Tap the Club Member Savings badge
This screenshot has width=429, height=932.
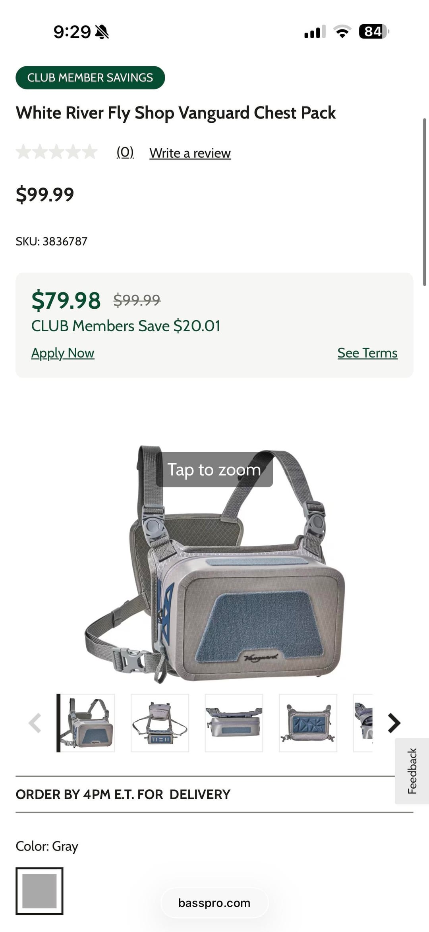coord(90,77)
